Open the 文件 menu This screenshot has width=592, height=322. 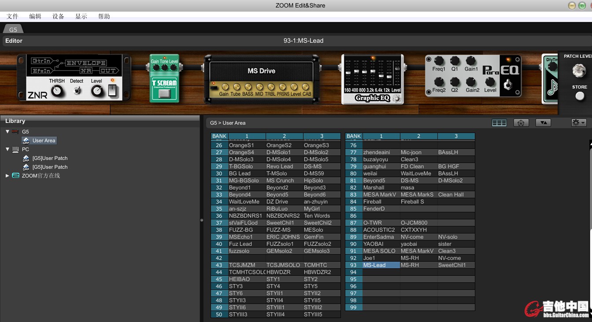[13, 16]
